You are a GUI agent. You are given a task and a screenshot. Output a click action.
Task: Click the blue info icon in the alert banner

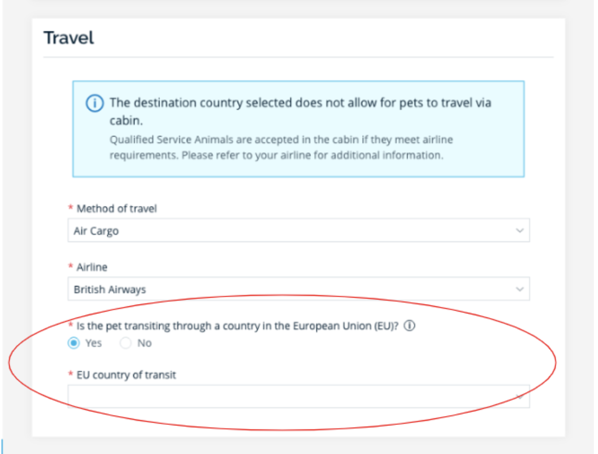pyautogui.click(x=95, y=103)
